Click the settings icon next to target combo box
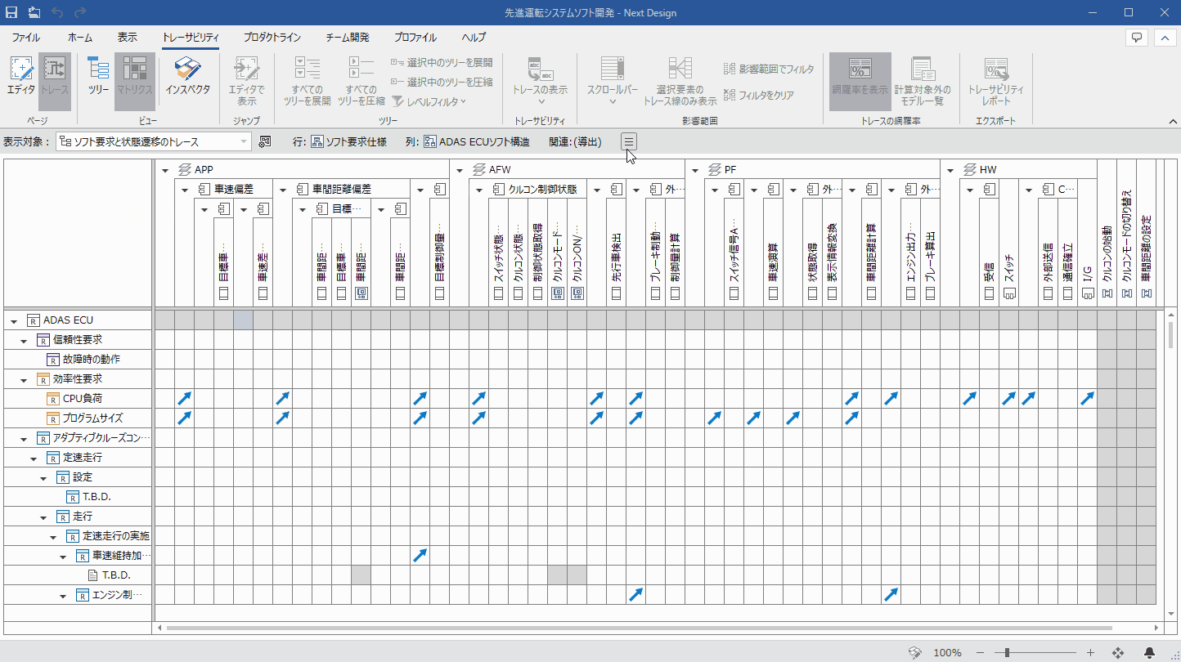 point(264,141)
